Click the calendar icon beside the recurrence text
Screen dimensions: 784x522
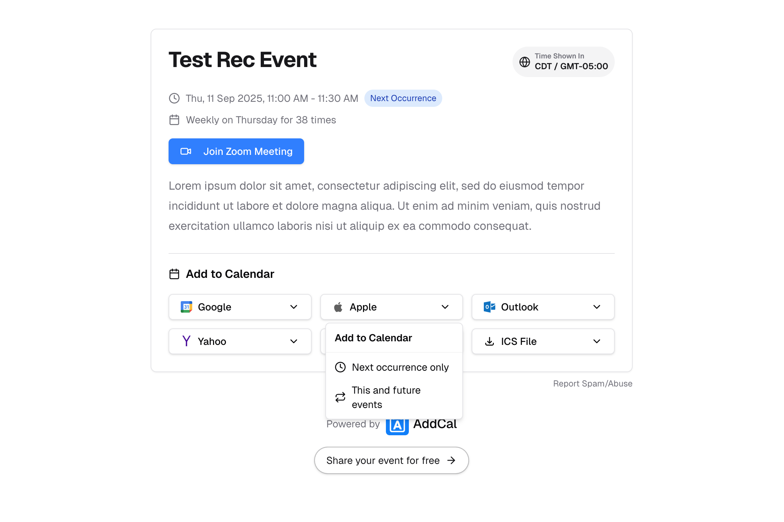coord(174,120)
